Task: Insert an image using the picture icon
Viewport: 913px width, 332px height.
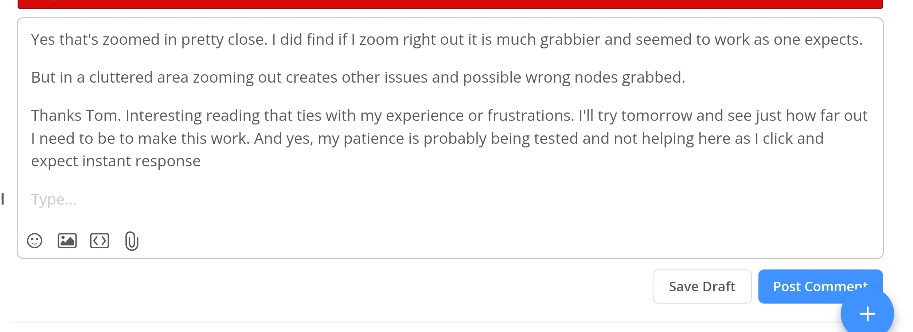Action: 67,241
